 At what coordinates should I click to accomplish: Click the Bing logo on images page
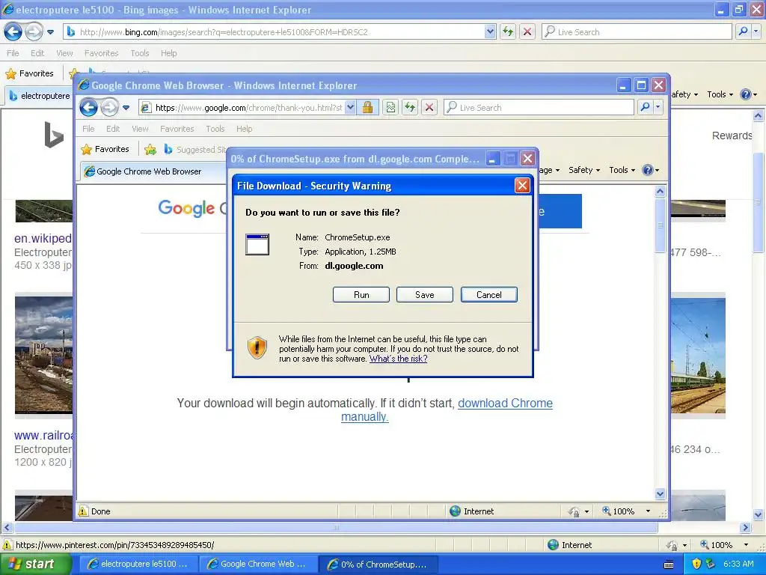pos(54,135)
